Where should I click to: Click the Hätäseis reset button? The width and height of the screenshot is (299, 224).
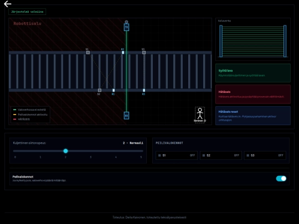(x=253, y=116)
